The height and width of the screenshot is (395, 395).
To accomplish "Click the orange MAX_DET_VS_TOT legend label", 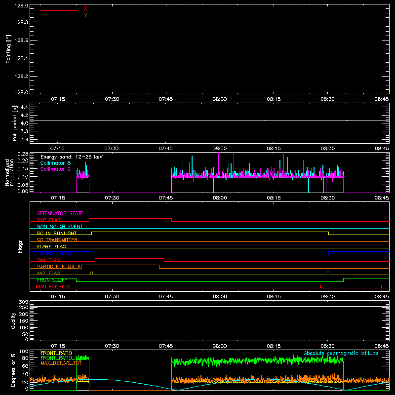I will pyautogui.click(x=61, y=363).
